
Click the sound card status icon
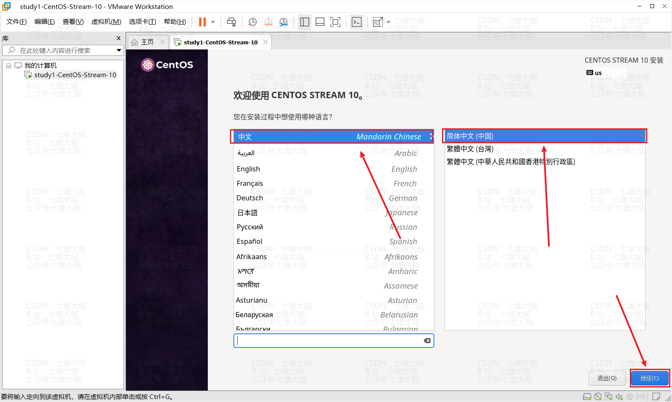619,396
